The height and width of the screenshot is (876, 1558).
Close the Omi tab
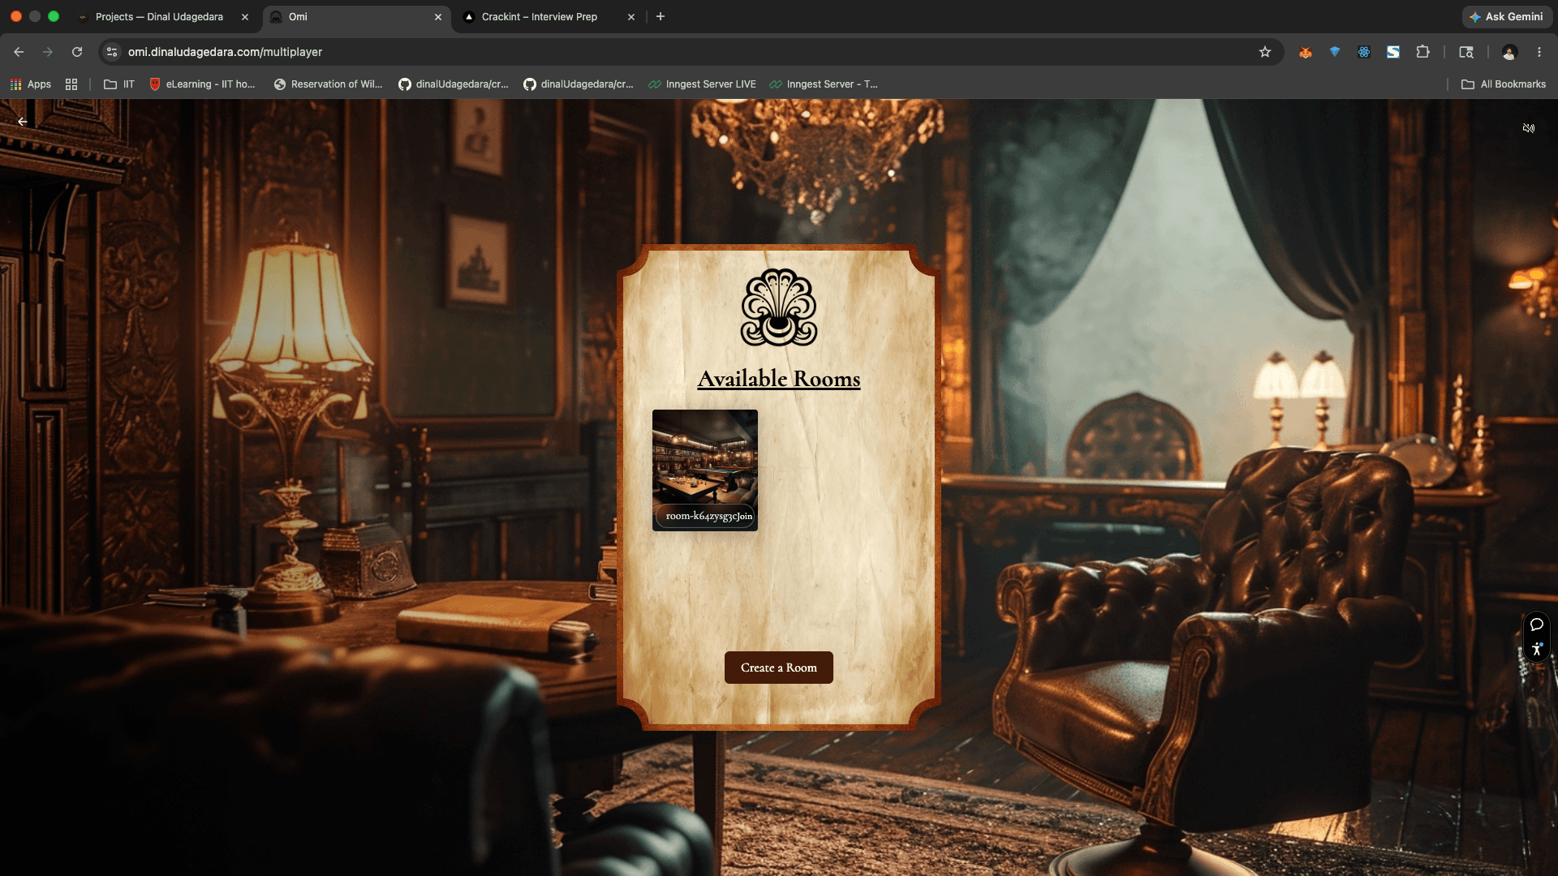tap(438, 17)
